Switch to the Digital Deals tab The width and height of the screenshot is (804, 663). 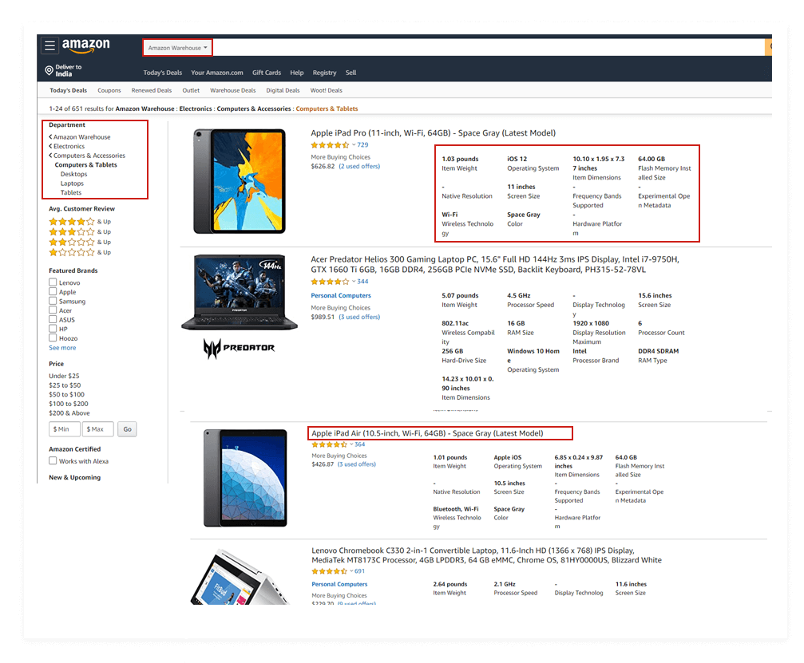point(283,90)
